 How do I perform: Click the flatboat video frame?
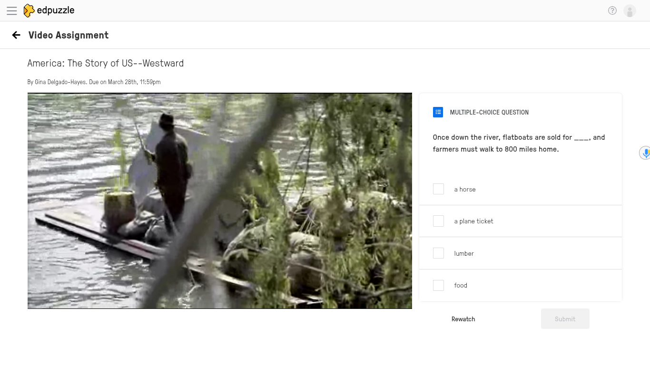(220, 201)
